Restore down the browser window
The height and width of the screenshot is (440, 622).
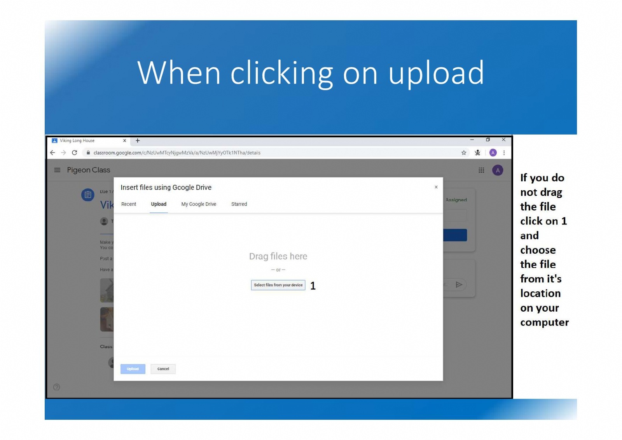488,140
